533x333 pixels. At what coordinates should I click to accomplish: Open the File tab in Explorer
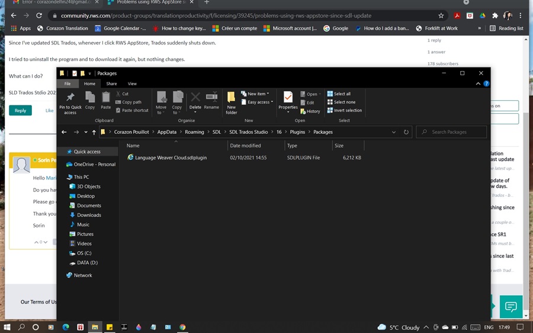coord(68,84)
